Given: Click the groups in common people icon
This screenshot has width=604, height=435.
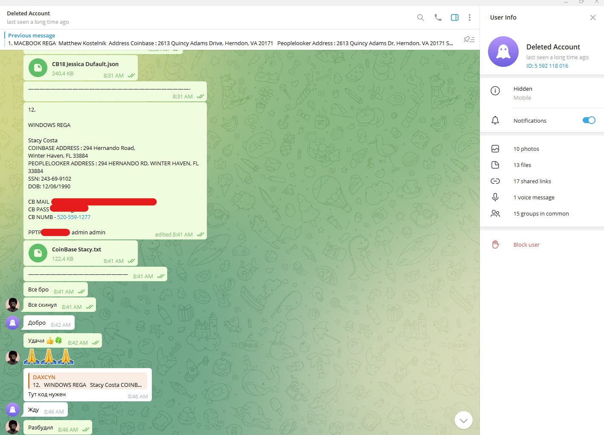Looking at the screenshot, I should coord(495,213).
